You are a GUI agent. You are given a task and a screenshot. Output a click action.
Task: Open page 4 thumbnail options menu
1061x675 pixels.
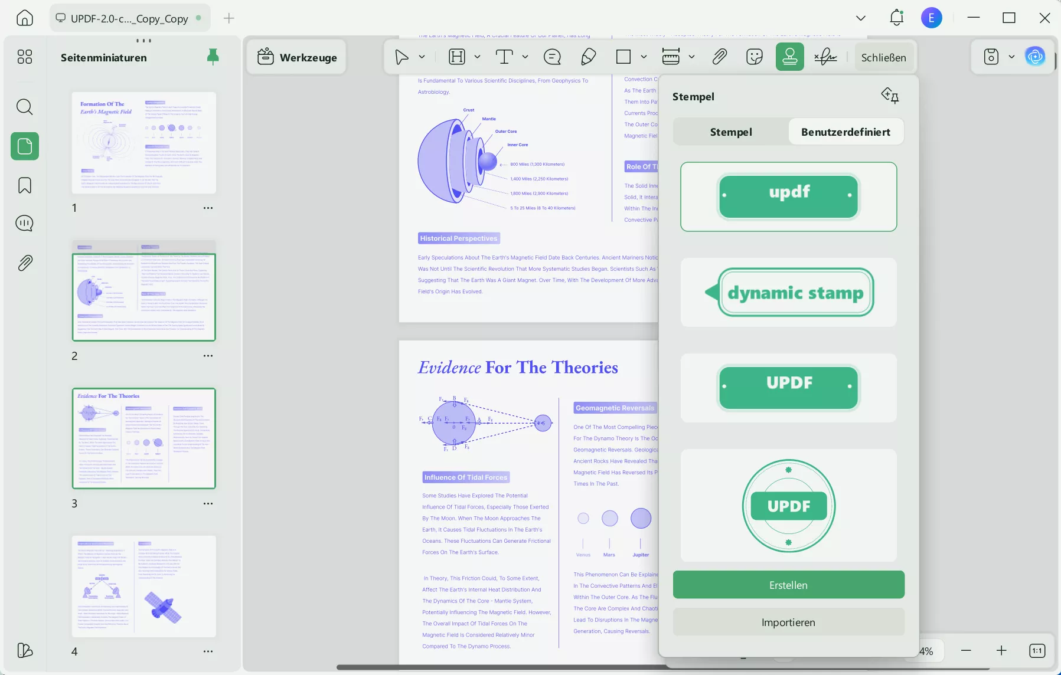click(x=208, y=651)
